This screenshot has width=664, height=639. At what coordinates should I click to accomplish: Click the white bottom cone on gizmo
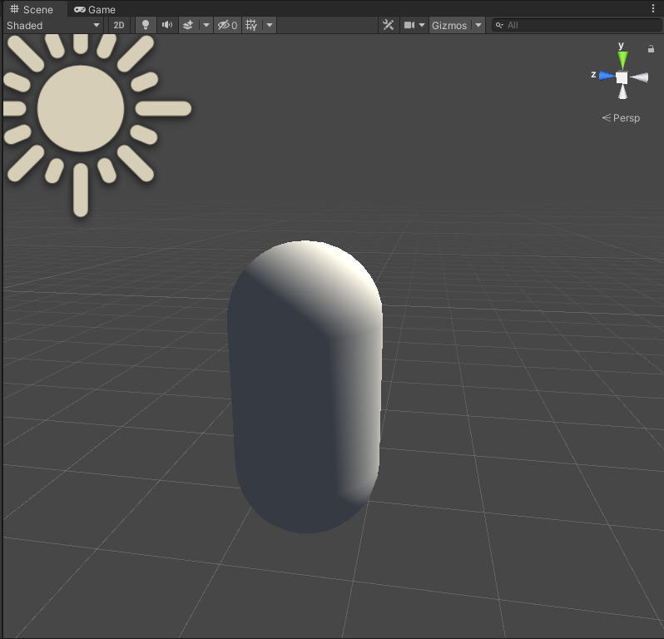pos(622,92)
